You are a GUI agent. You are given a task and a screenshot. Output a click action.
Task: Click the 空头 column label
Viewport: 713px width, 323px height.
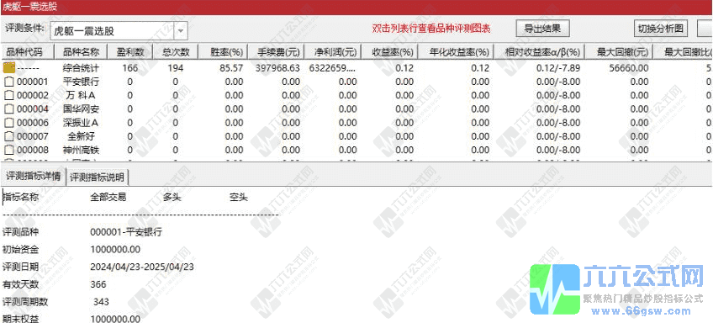tap(238, 197)
